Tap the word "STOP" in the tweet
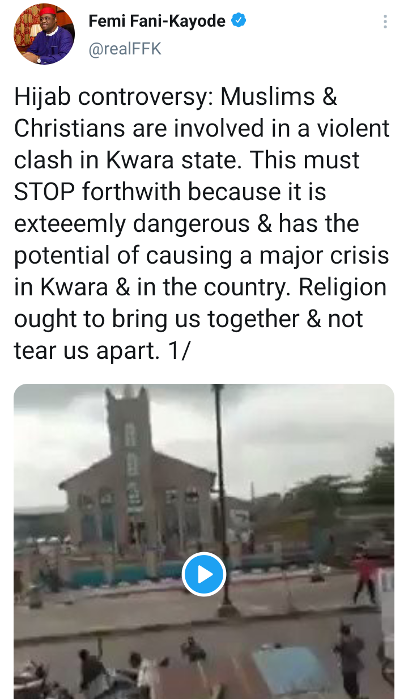 point(44,192)
